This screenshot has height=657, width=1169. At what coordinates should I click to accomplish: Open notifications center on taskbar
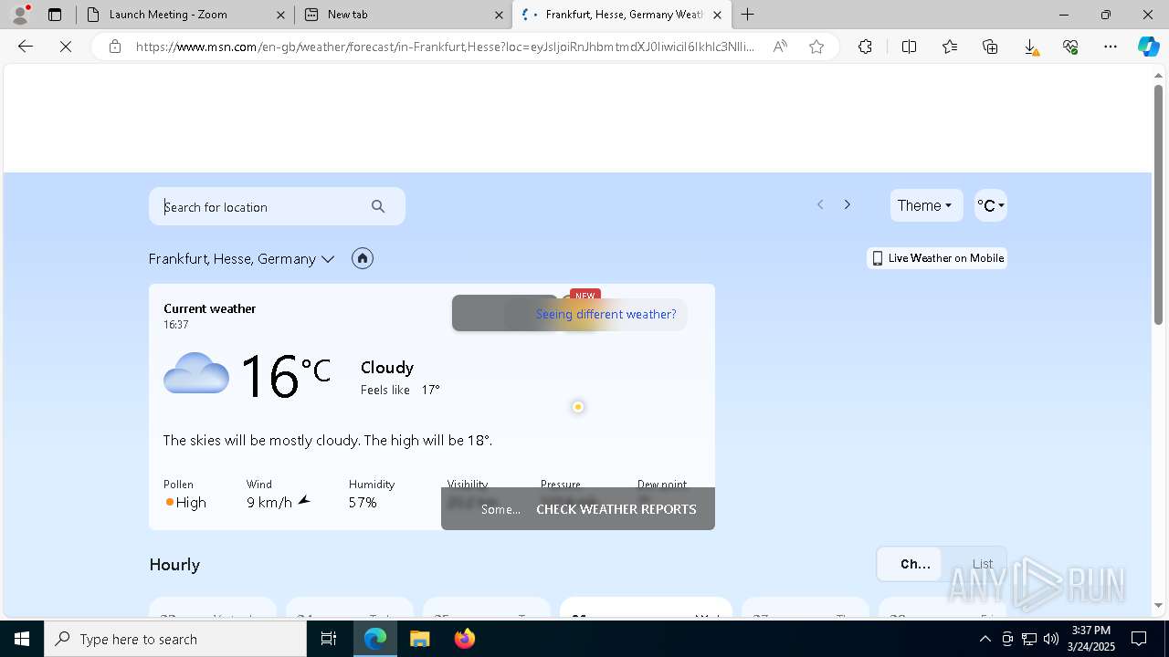point(1139,639)
